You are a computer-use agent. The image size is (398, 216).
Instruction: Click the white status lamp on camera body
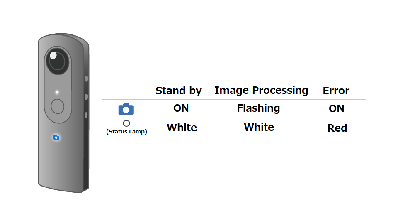tap(57, 92)
